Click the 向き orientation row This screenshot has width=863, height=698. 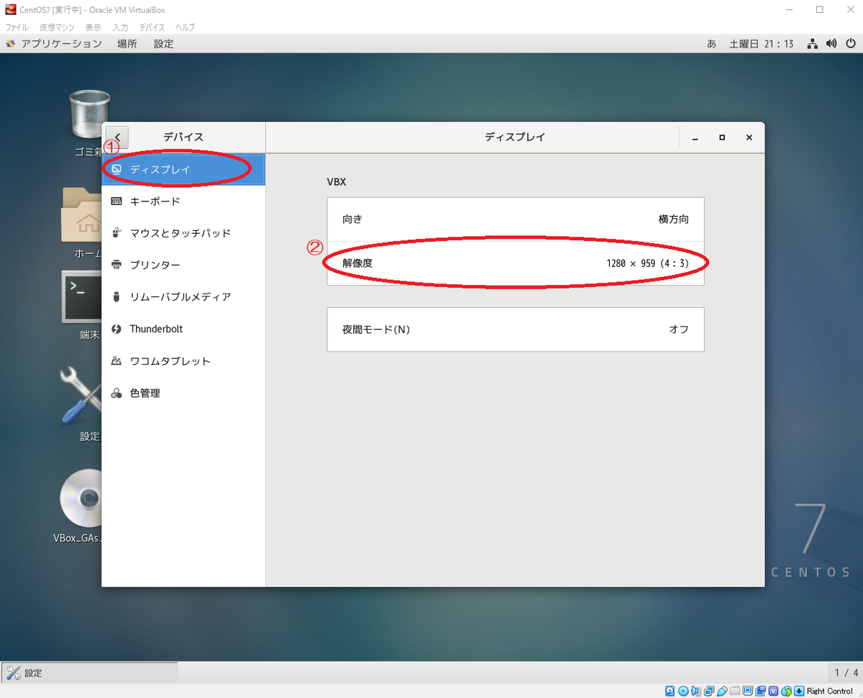point(516,219)
